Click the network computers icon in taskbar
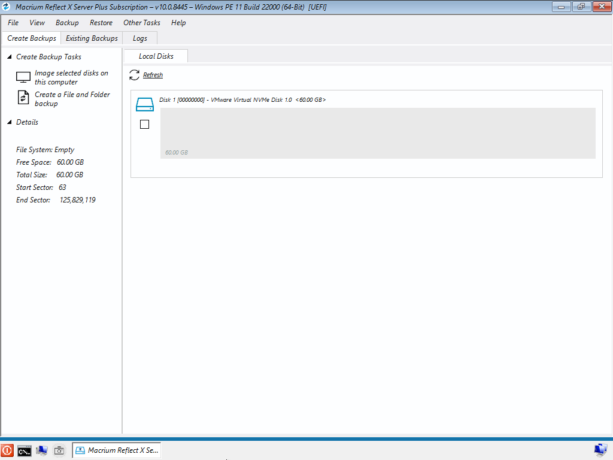This screenshot has height=460, width=613. (41, 450)
